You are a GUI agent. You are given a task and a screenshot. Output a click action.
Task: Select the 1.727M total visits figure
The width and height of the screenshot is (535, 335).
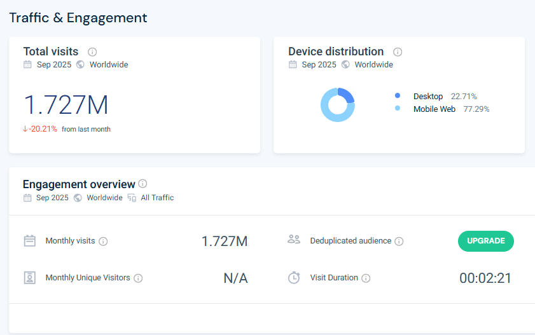(x=66, y=105)
